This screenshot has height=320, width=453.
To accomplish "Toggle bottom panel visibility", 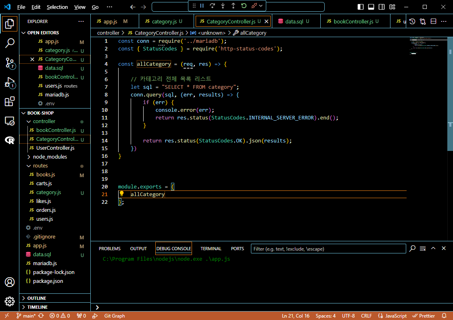I will pyautogui.click(x=371, y=7).
